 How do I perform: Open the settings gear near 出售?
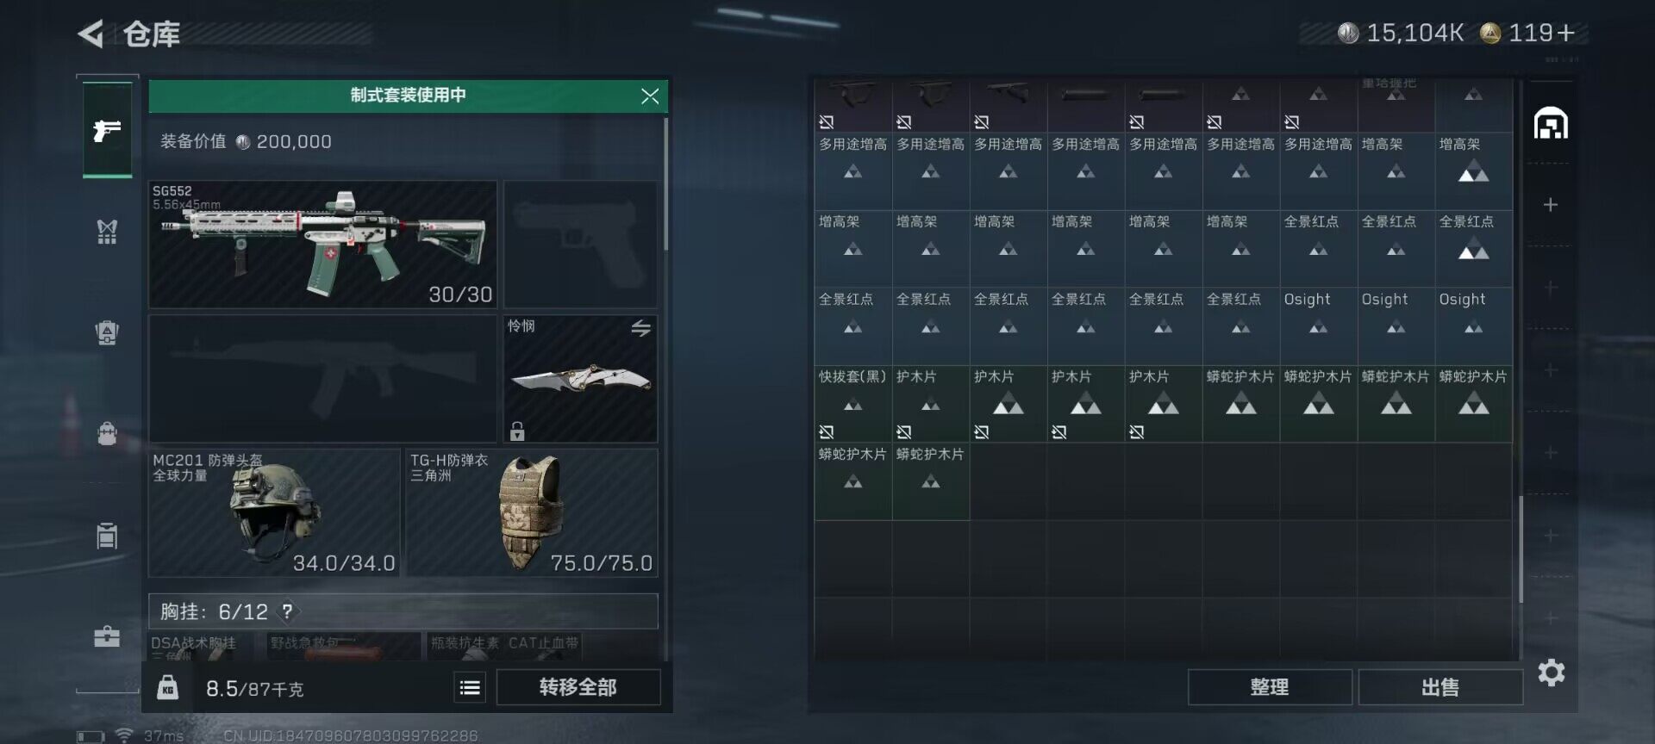(1551, 673)
